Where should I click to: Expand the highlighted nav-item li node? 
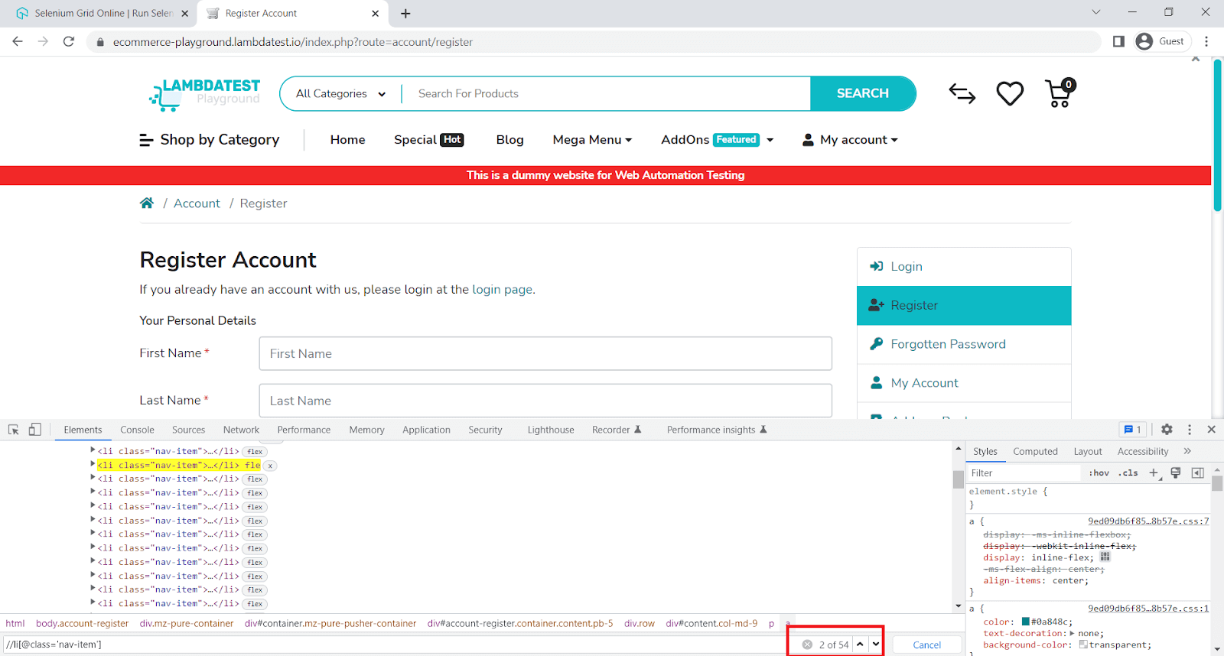(93, 464)
